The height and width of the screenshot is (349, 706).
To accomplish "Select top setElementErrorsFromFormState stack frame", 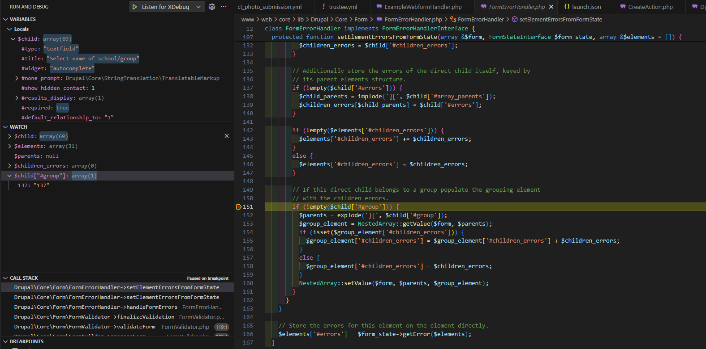I will (117, 287).
